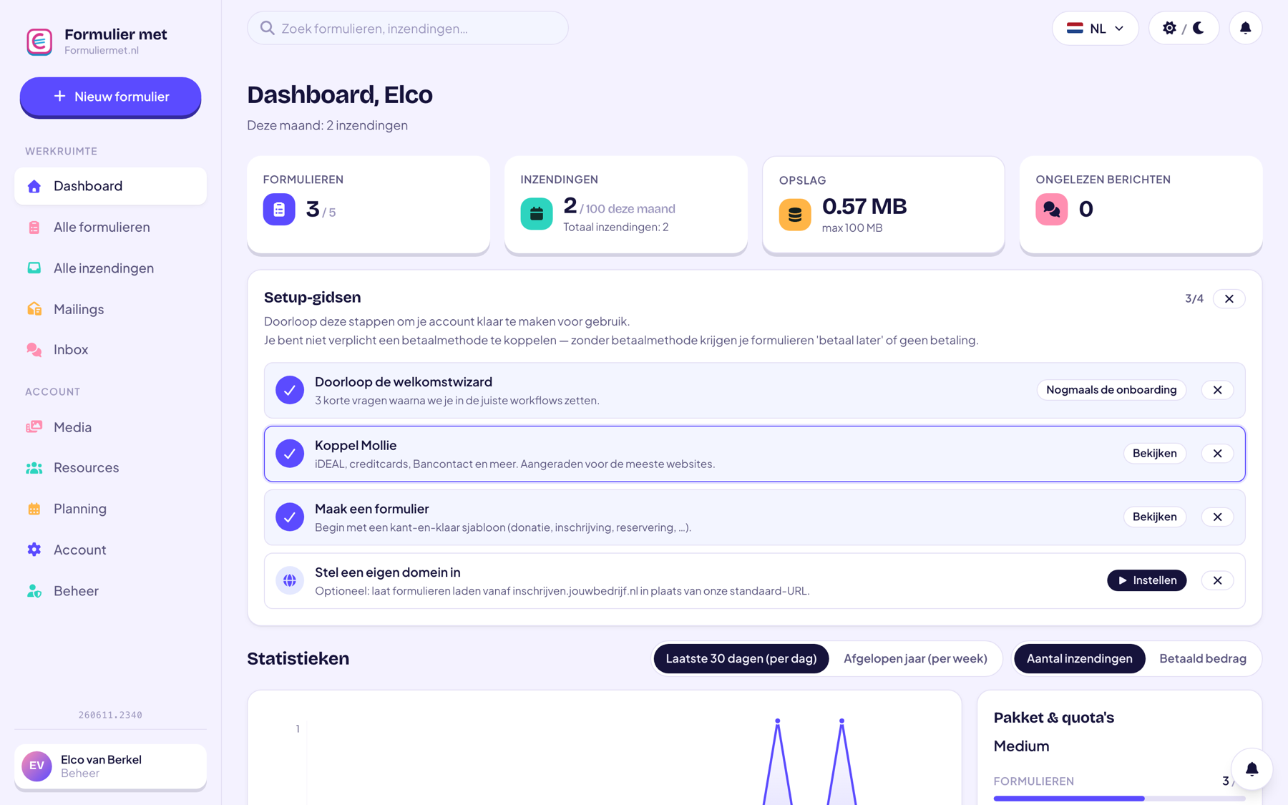Open the Inzendingen stat card
The width and height of the screenshot is (1288, 805).
(626, 205)
